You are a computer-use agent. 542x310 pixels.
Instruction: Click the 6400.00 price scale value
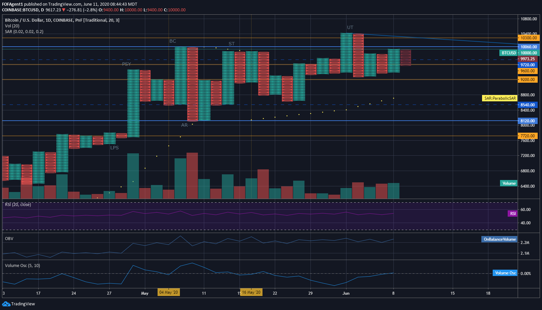click(x=528, y=186)
